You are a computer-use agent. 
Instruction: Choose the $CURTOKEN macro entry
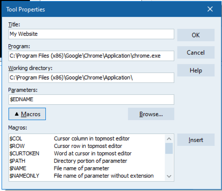pyautogui.click(x=87, y=153)
